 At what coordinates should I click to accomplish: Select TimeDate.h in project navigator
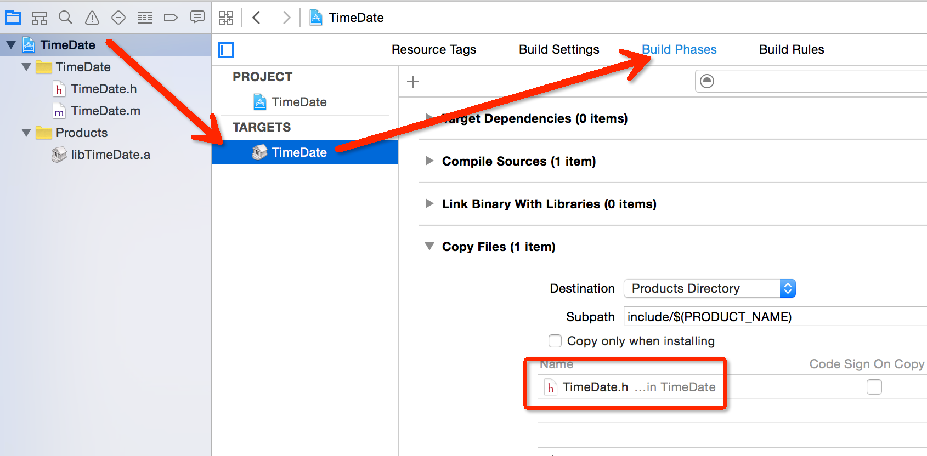click(x=104, y=89)
